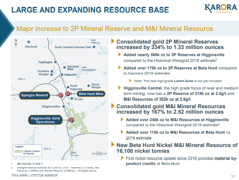Image resolution: width=239 pixels, height=180 pixels.
Task: Click the Kundana blue dot marker
Action: coord(52,71)
